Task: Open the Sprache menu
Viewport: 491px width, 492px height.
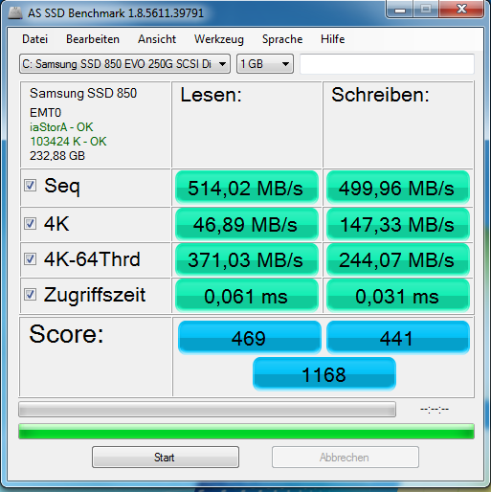Action: click(282, 39)
